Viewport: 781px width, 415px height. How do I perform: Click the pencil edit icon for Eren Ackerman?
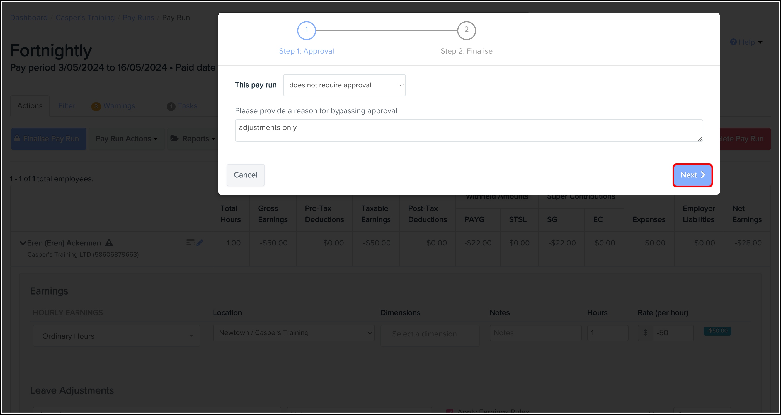(x=200, y=242)
